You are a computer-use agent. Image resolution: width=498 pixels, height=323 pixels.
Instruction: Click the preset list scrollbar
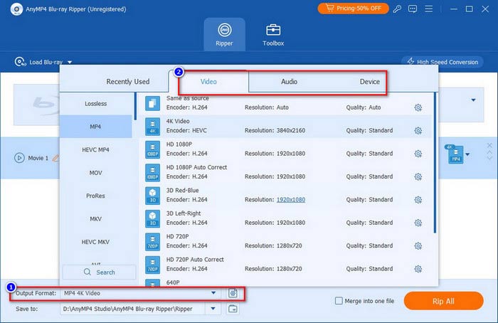[435, 163]
